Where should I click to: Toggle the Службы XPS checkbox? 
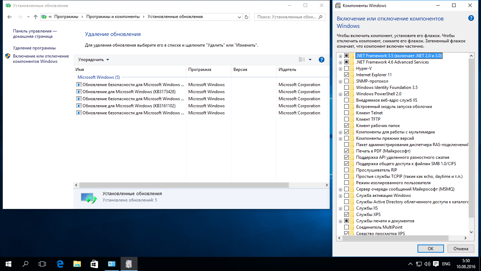click(x=346, y=215)
